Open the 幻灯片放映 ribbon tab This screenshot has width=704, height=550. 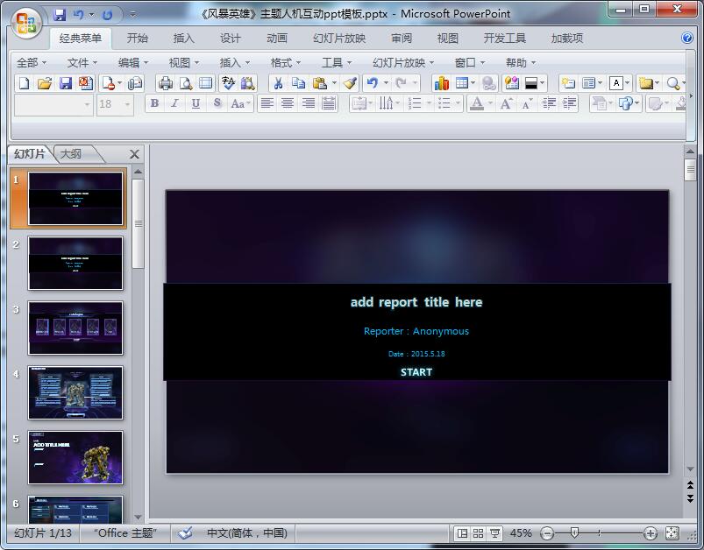(339, 39)
